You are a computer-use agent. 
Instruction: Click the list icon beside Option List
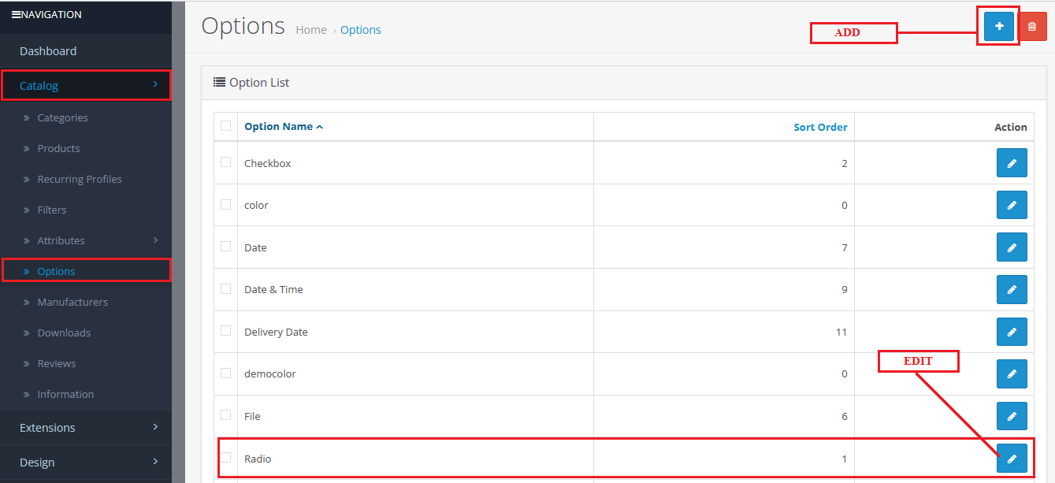(220, 82)
